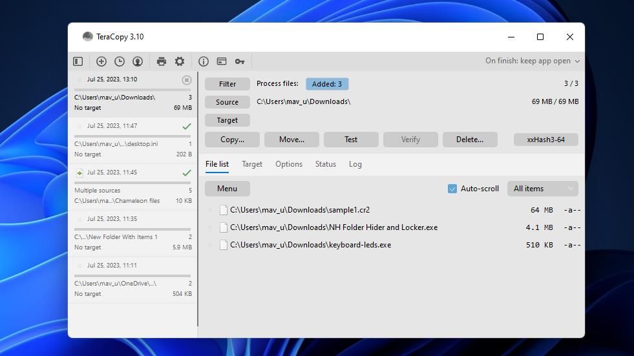This screenshot has width=634, height=356.
Task: Select the Jul 25, 2023, 11:45 job
Action: tap(132, 187)
